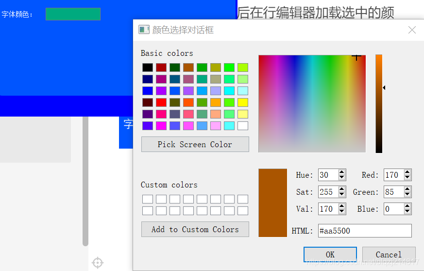Click the Green value input field

[x=394, y=192]
